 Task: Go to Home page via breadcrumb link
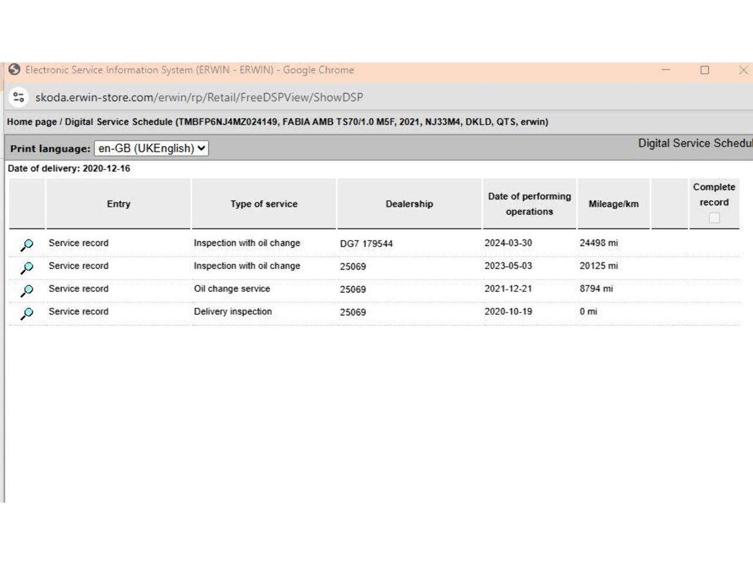[32, 122]
